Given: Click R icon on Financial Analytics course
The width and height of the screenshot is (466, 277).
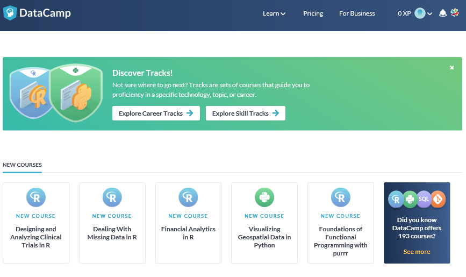Looking at the screenshot, I should (x=188, y=197).
